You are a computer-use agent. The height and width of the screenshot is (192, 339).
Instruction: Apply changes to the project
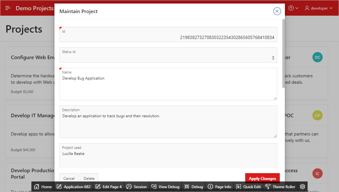(262, 178)
